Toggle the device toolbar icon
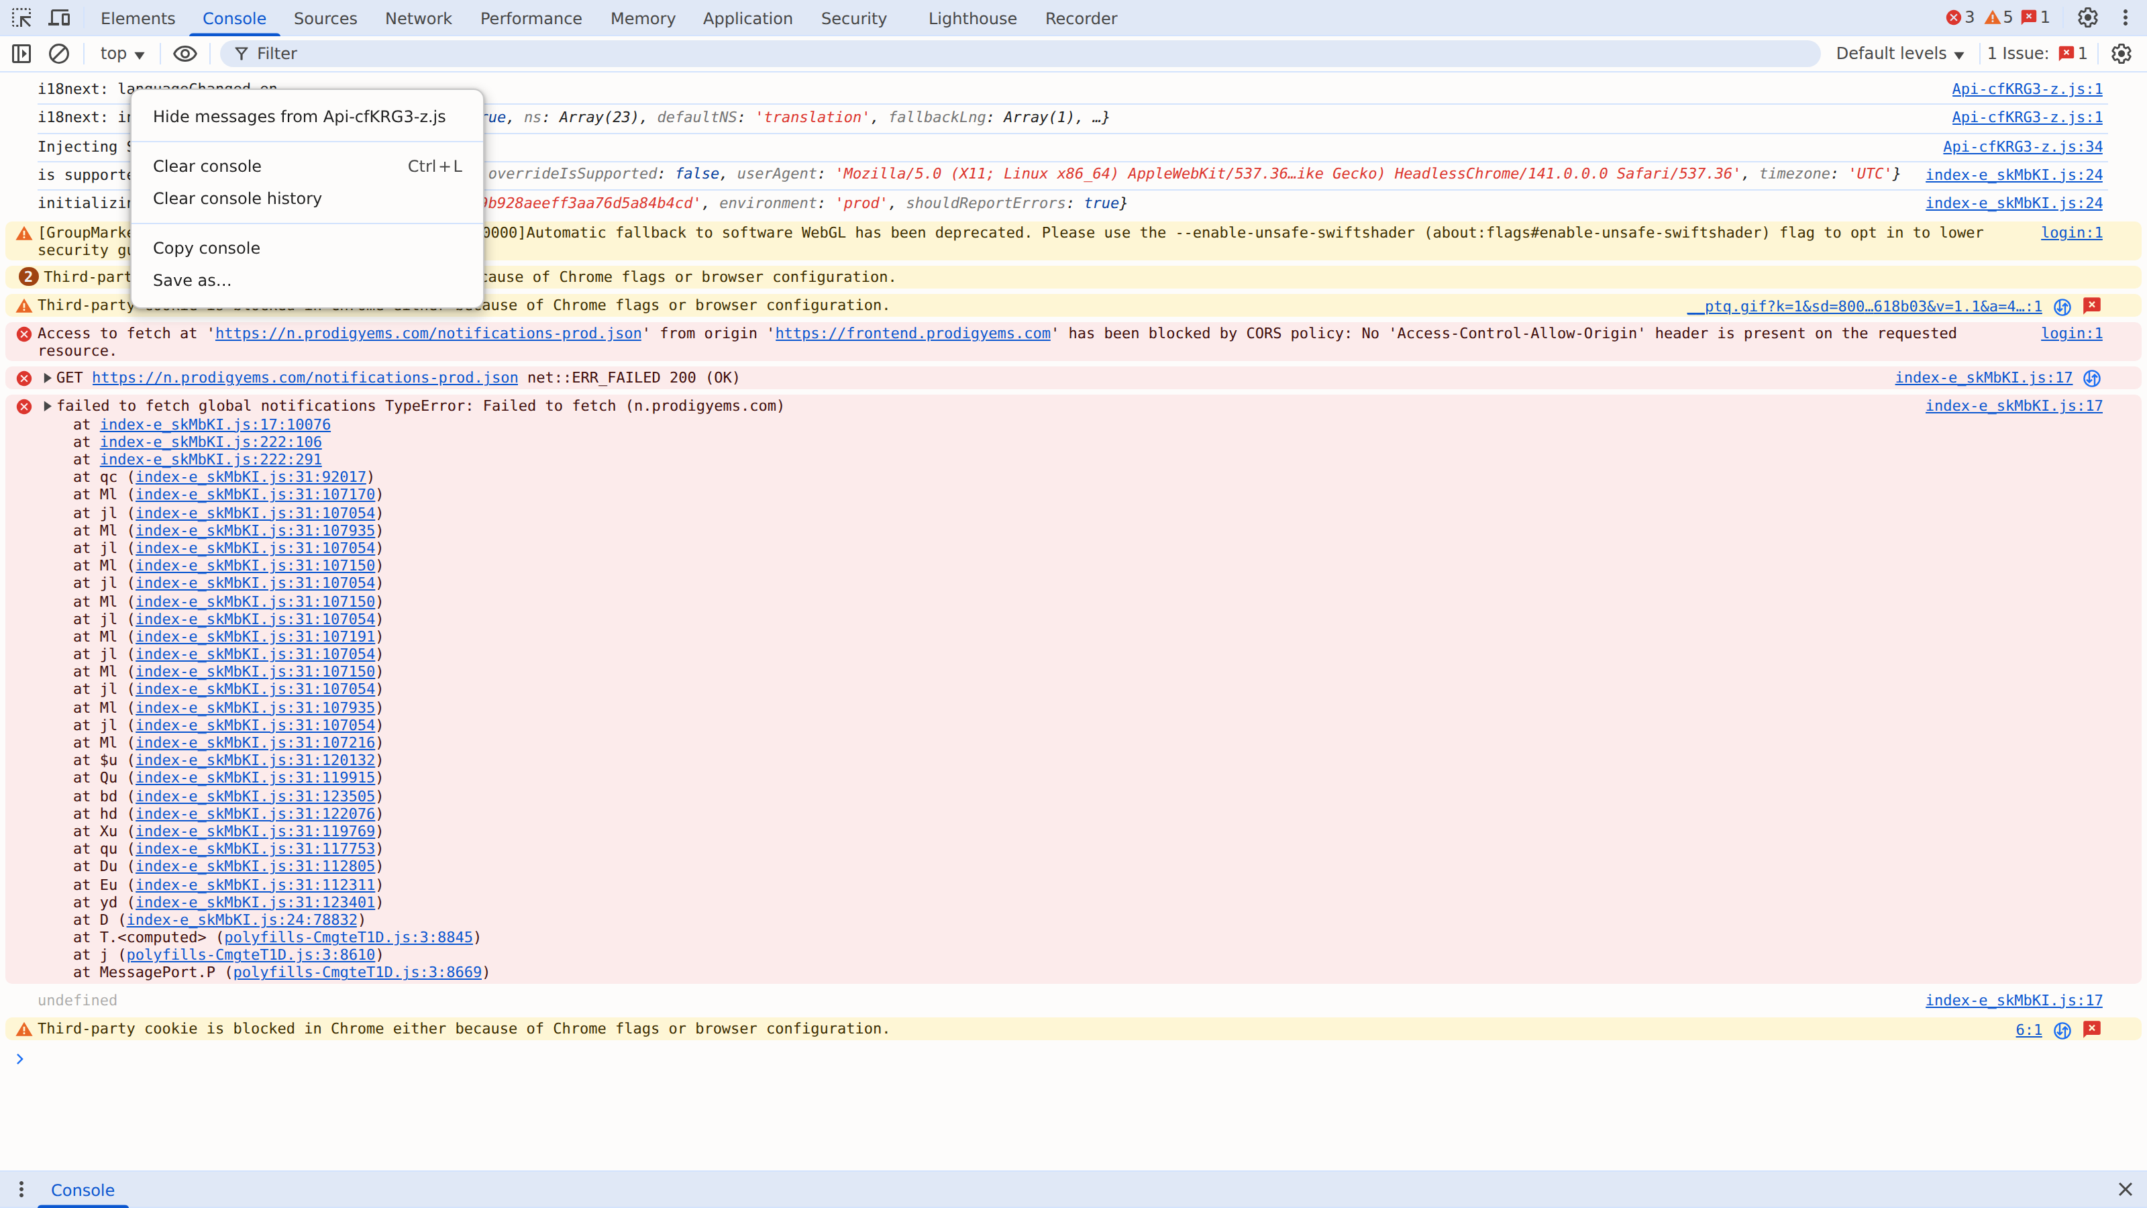The image size is (2147, 1208). pyautogui.click(x=59, y=17)
